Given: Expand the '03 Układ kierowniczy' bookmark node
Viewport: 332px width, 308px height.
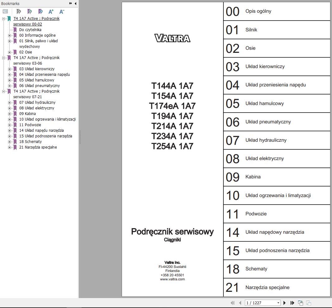Looking at the screenshot, I should tap(10, 69).
